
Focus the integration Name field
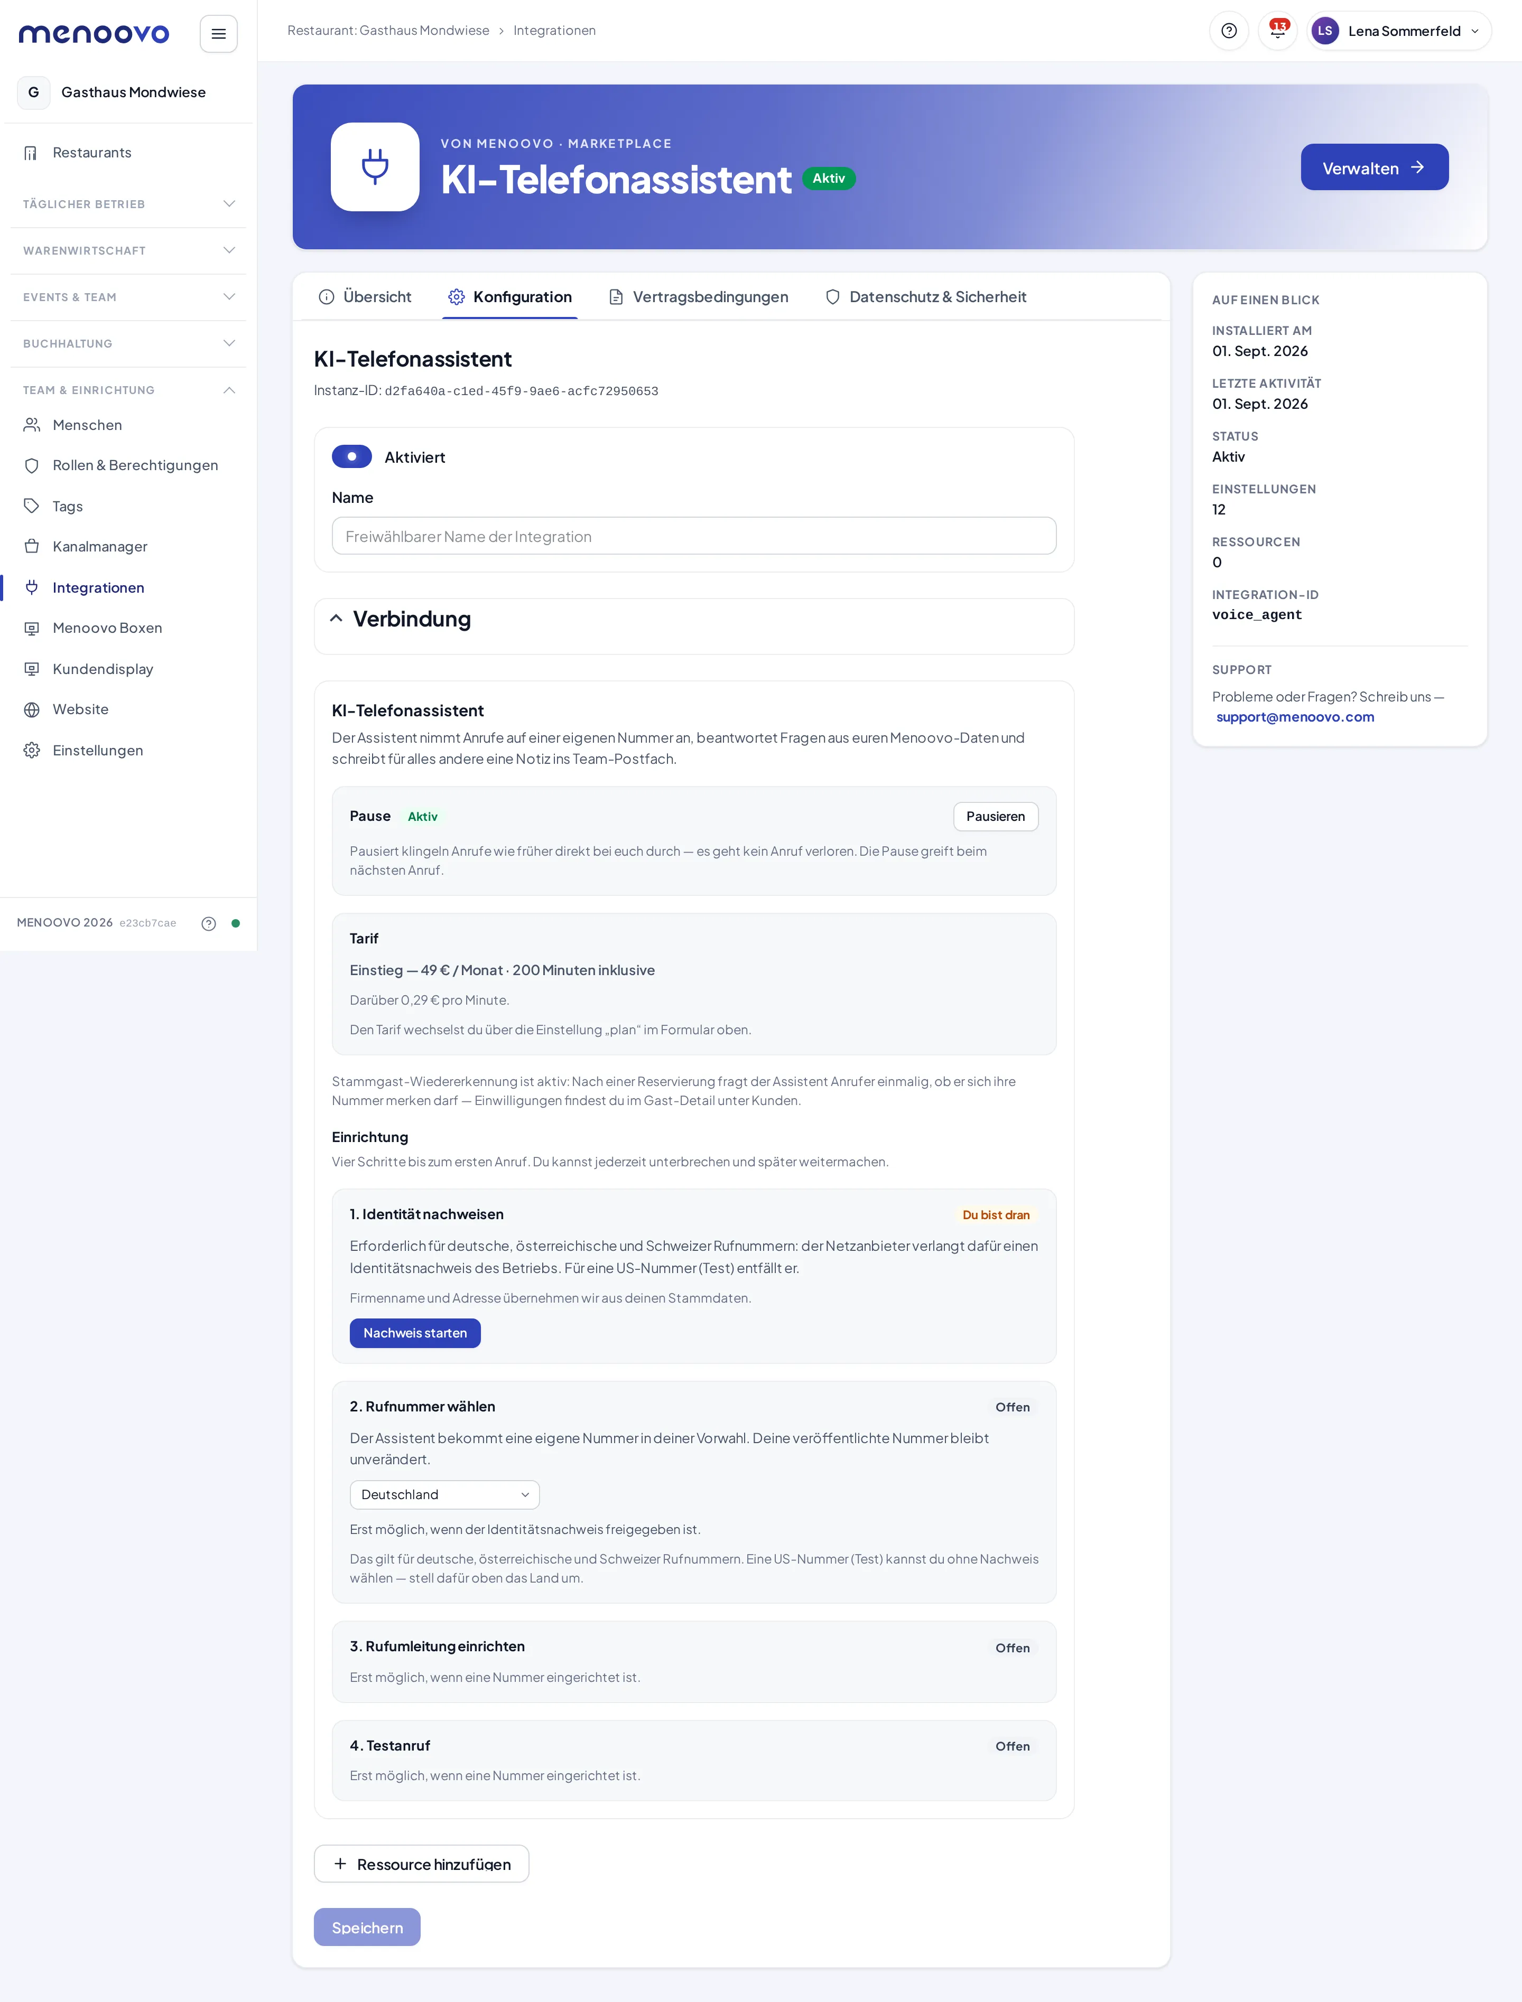(694, 536)
